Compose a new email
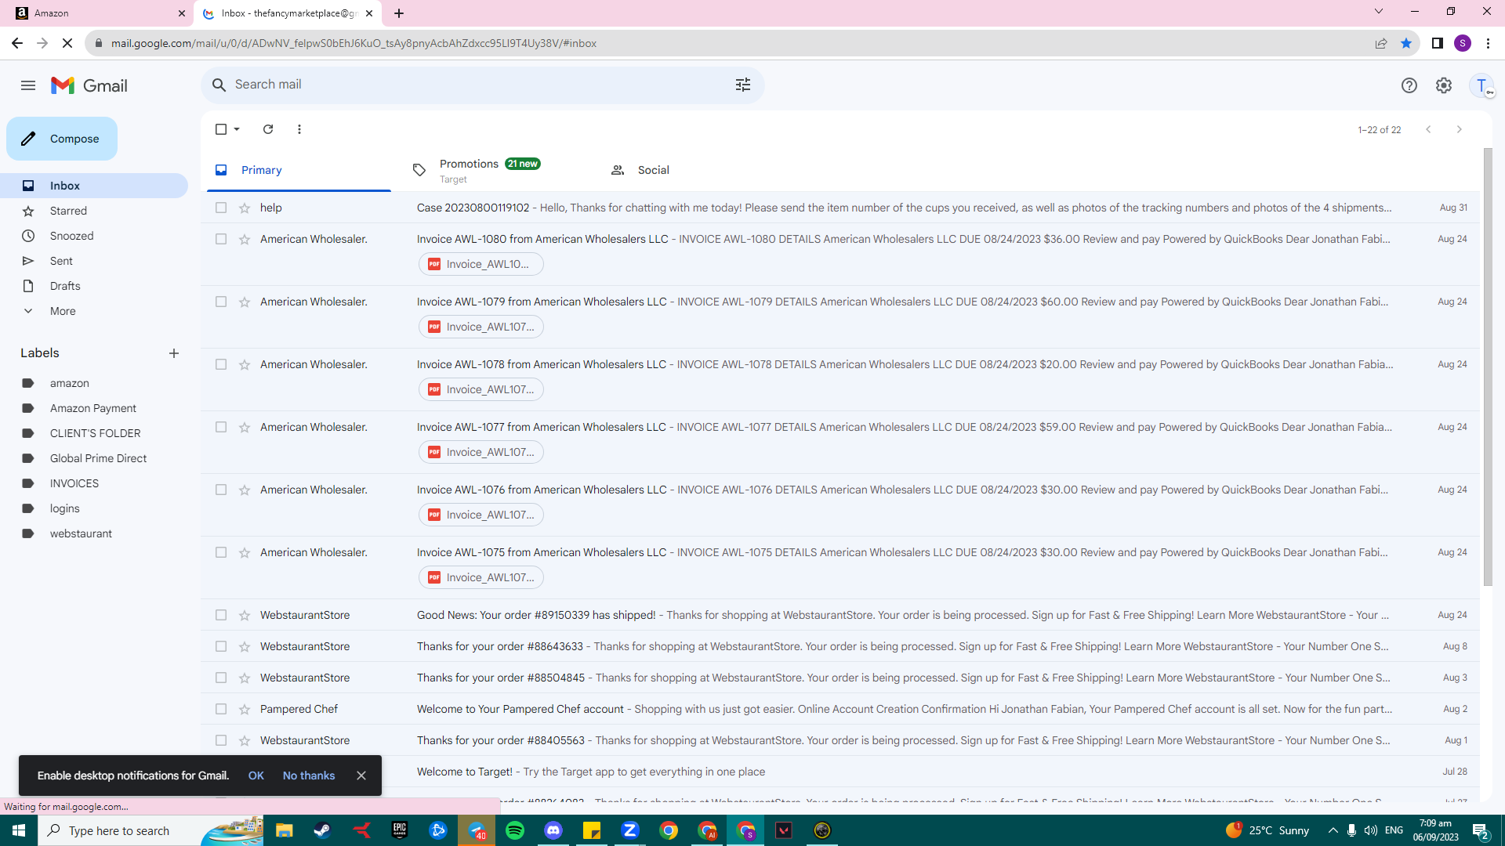This screenshot has height=846, width=1505. (62, 139)
